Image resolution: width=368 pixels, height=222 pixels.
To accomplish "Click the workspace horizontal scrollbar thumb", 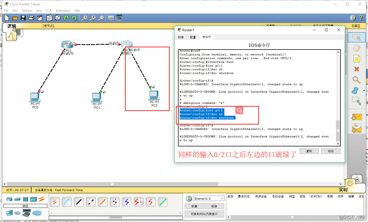I will point(112,184).
